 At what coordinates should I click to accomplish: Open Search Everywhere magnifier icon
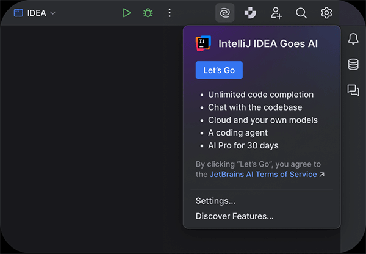tap(301, 13)
